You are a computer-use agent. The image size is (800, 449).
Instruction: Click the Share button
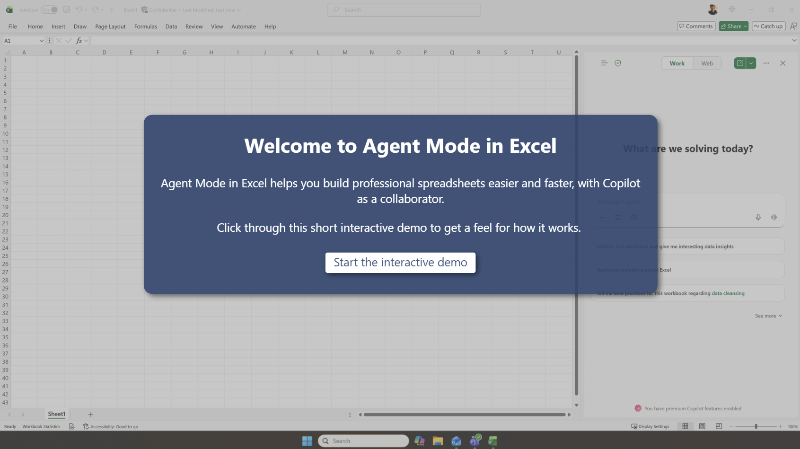(x=731, y=26)
